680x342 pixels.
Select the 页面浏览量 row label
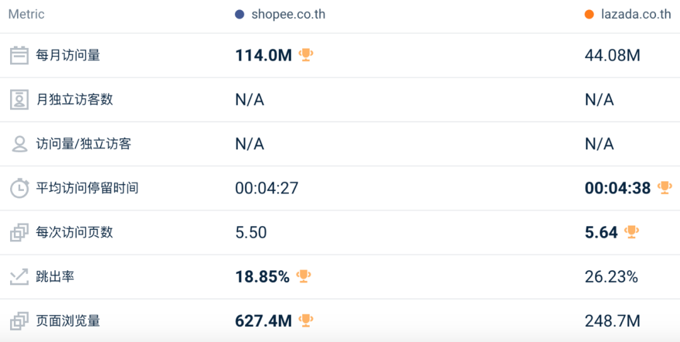tap(68, 321)
